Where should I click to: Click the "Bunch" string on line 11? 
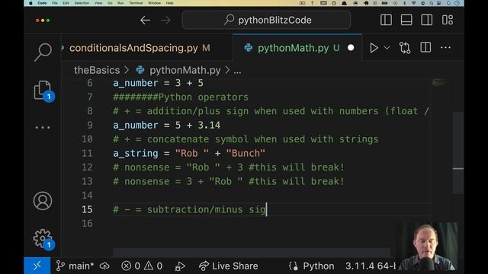click(246, 153)
